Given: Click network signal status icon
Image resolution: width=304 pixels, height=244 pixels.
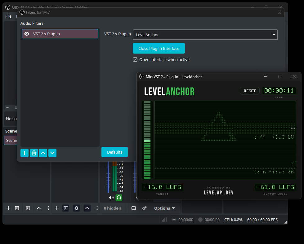Looking at the screenshot, I should coord(164,220).
